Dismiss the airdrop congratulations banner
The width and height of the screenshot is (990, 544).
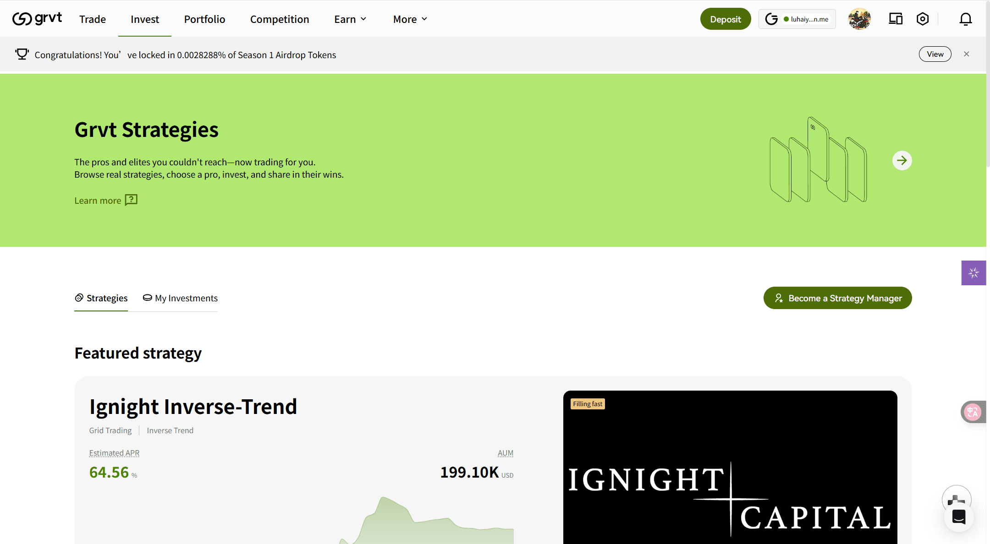[x=966, y=54]
